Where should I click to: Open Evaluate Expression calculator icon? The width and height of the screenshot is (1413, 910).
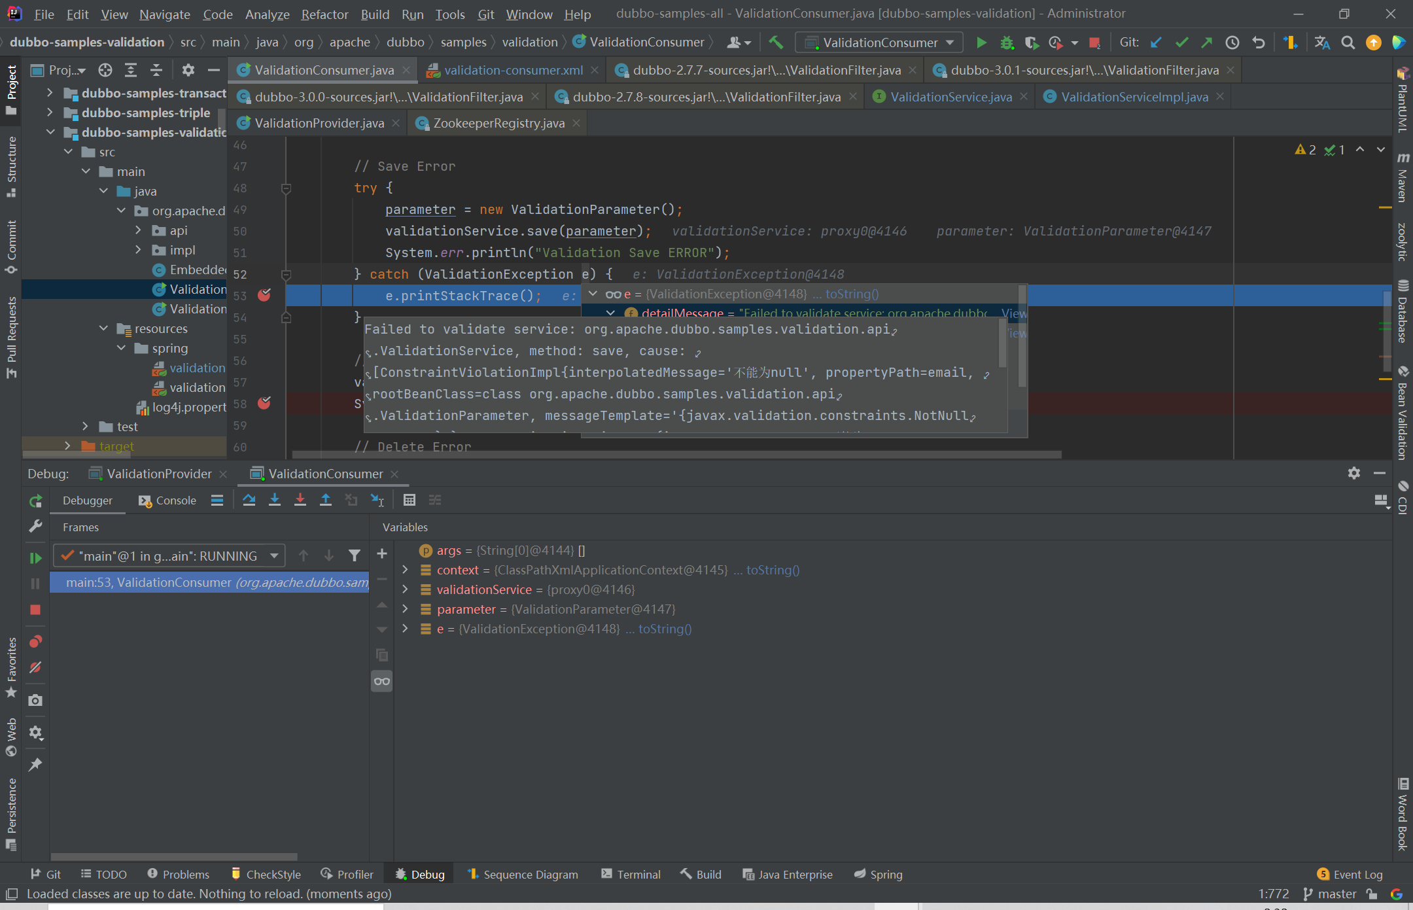[409, 500]
